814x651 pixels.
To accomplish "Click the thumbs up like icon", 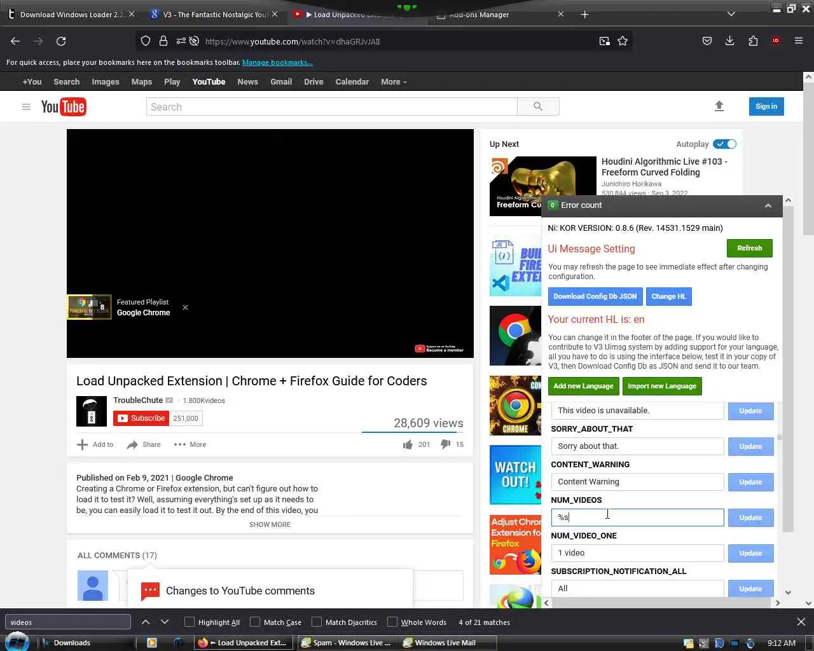I will tap(408, 444).
